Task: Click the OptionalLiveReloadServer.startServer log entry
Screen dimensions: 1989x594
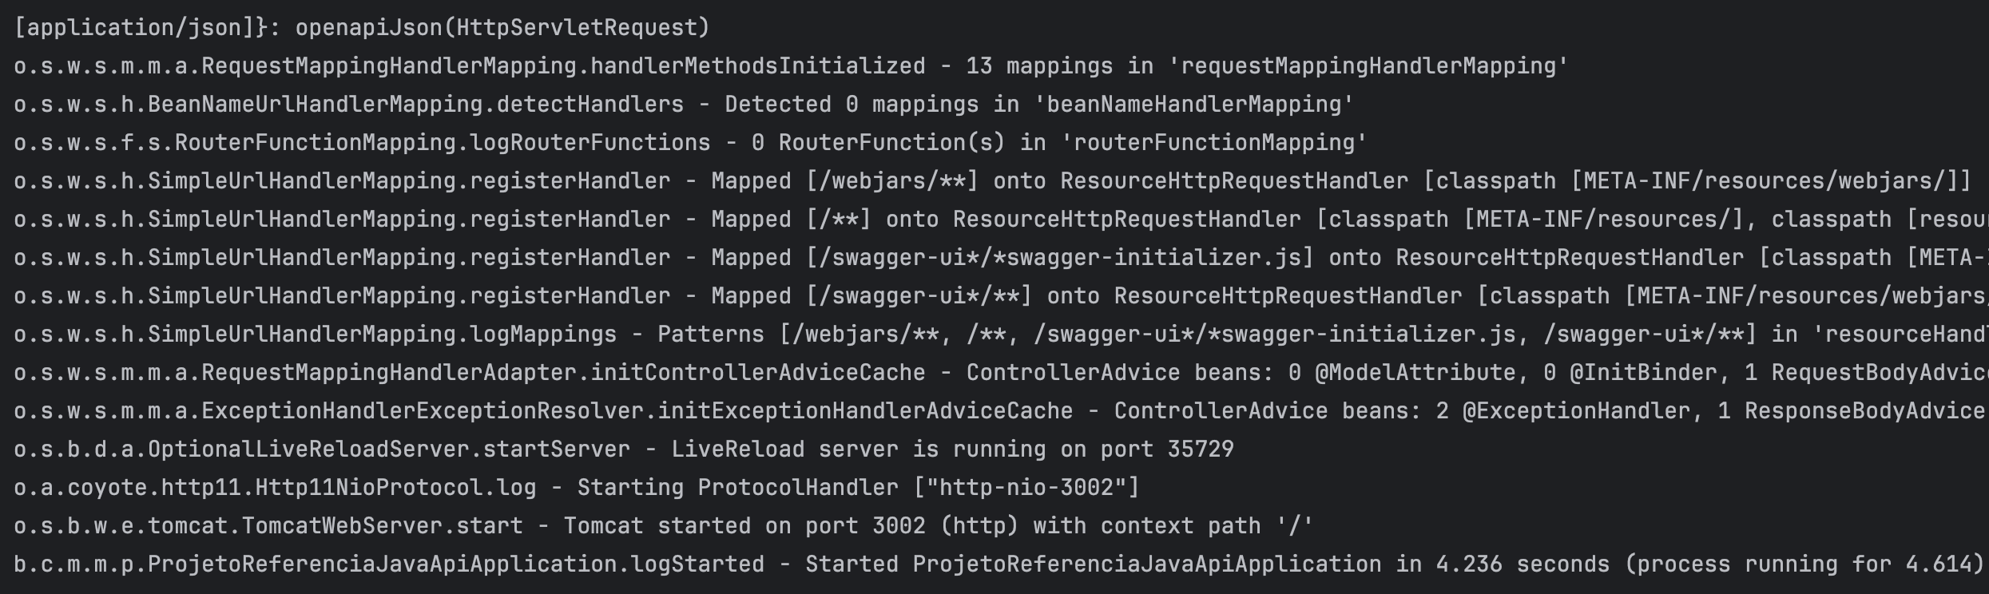Action: point(322,449)
